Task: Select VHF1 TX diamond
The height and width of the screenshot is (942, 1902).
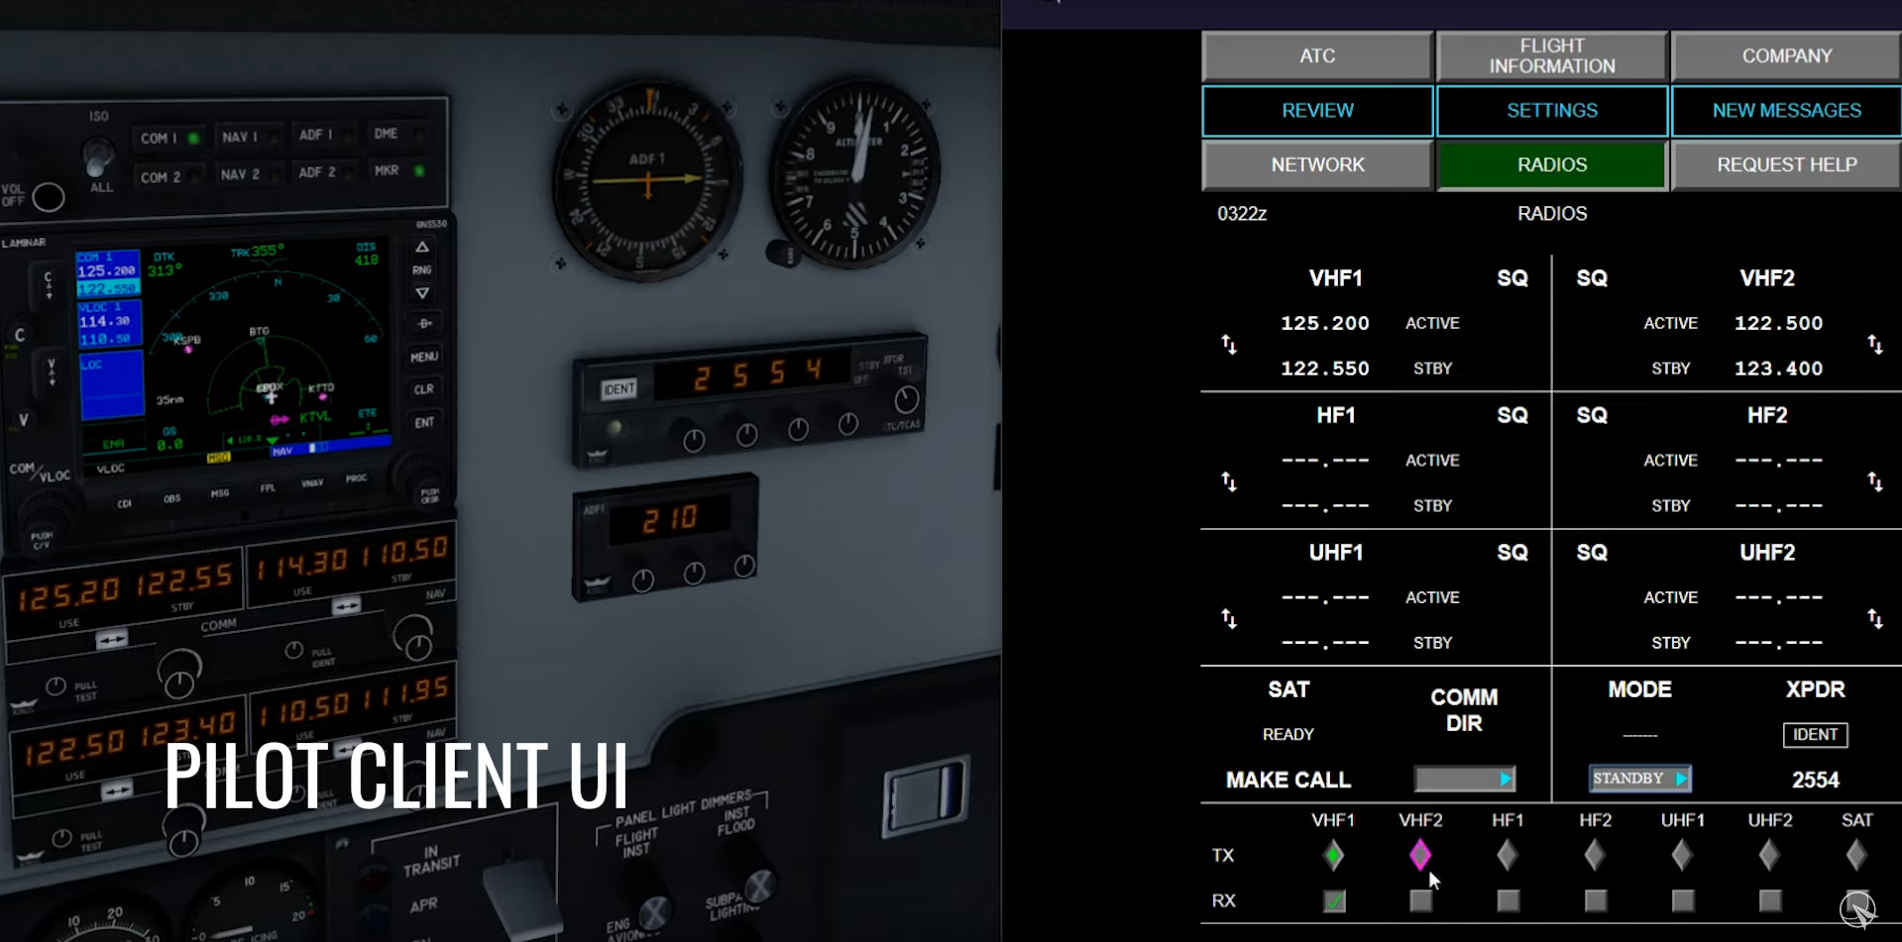Action: pos(1334,855)
